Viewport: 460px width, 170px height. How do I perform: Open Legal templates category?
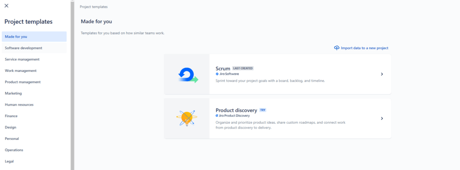coord(34,161)
